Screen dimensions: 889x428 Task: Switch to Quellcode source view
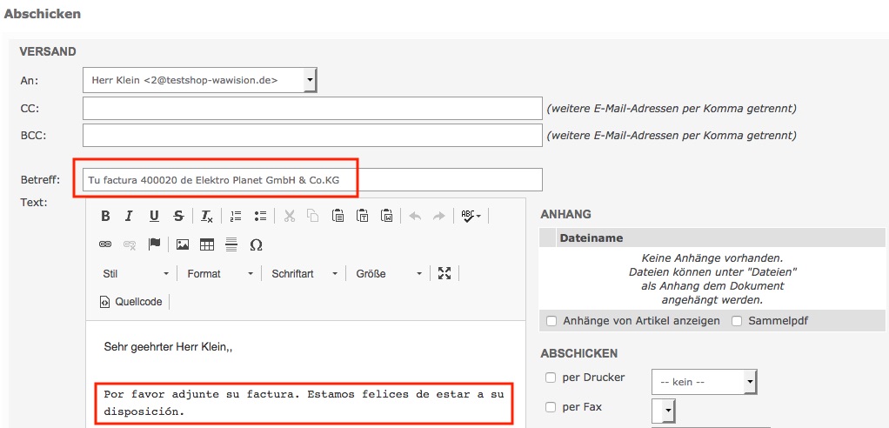click(x=133, y=302)
